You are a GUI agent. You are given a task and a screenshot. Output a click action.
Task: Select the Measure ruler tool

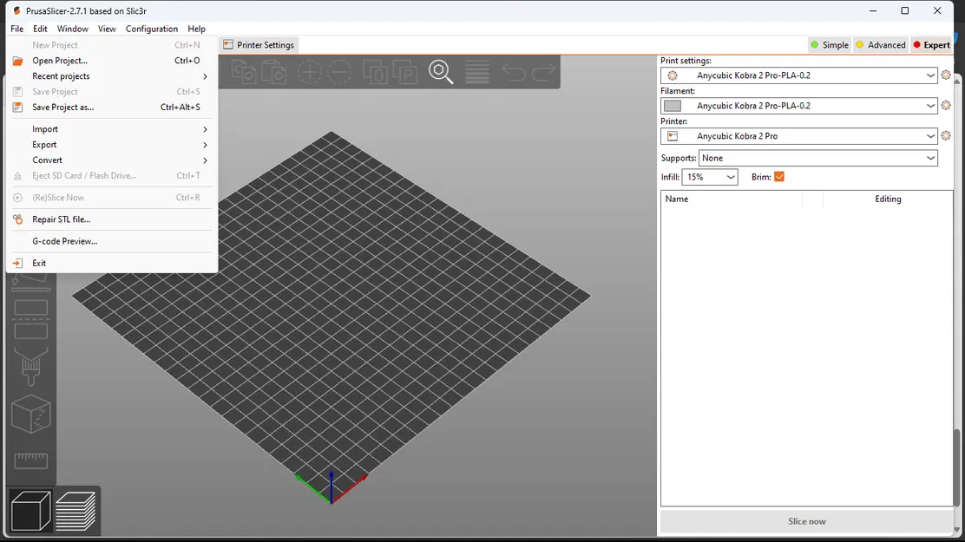click(30, 460)
